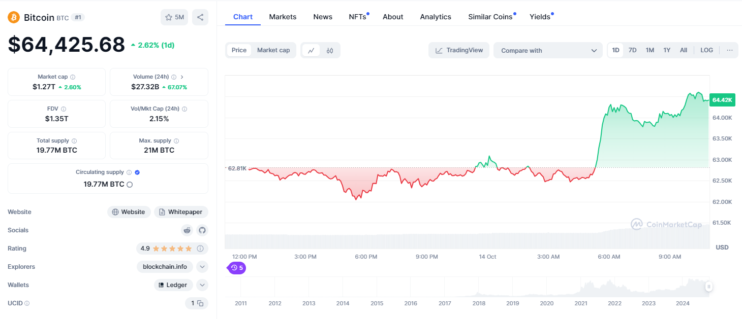The image size is (742, 319).
Task: Click the timeline range slider handle
Action: pos(708,287)
